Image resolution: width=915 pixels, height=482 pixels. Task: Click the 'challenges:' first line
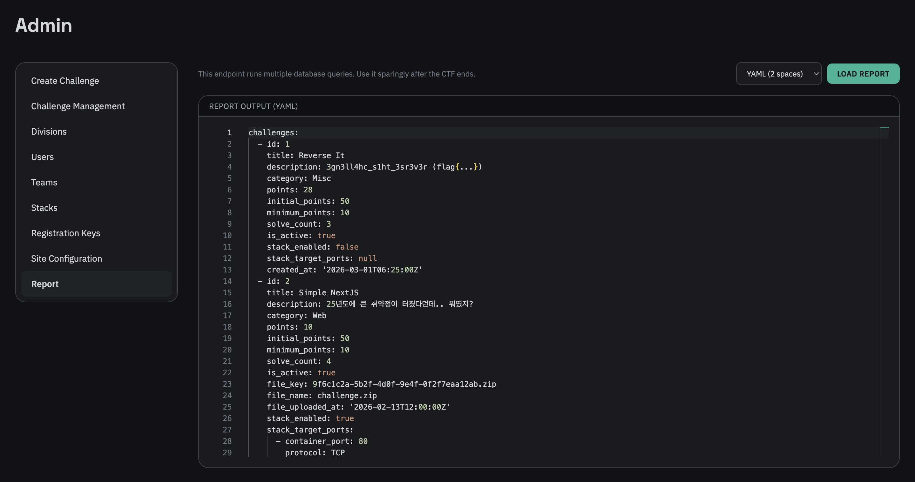(273, 133)
